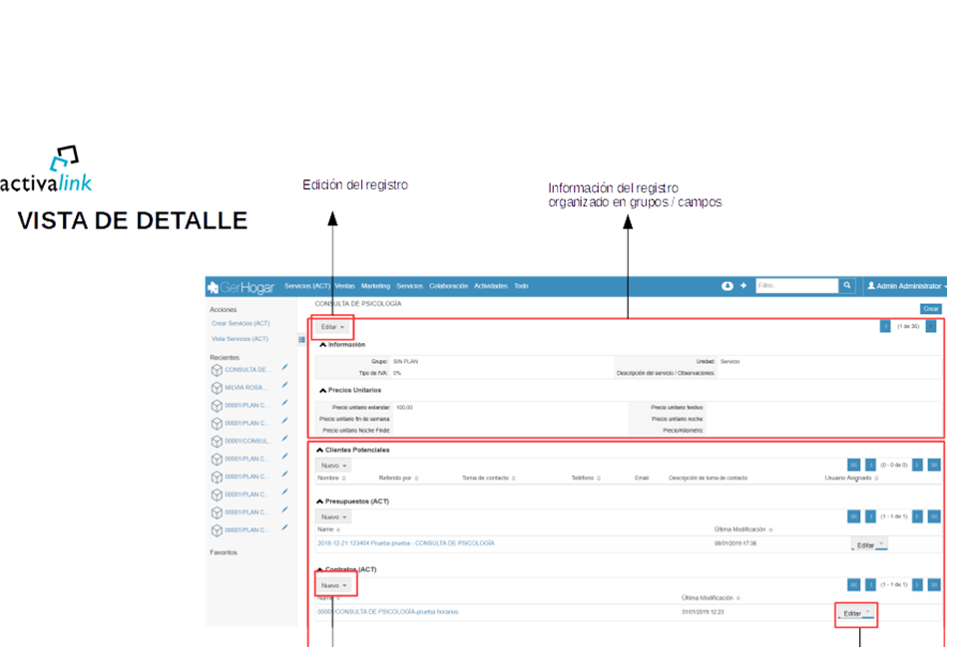The width and height of the screenshot is (966, 647).
Task: Open Editar dropdown on Presupuestos row
Action: pos(869,544)
